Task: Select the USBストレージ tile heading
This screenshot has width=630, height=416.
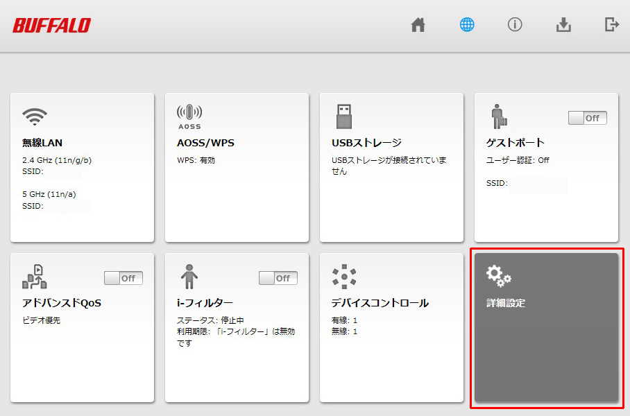Action: [366, 144]
